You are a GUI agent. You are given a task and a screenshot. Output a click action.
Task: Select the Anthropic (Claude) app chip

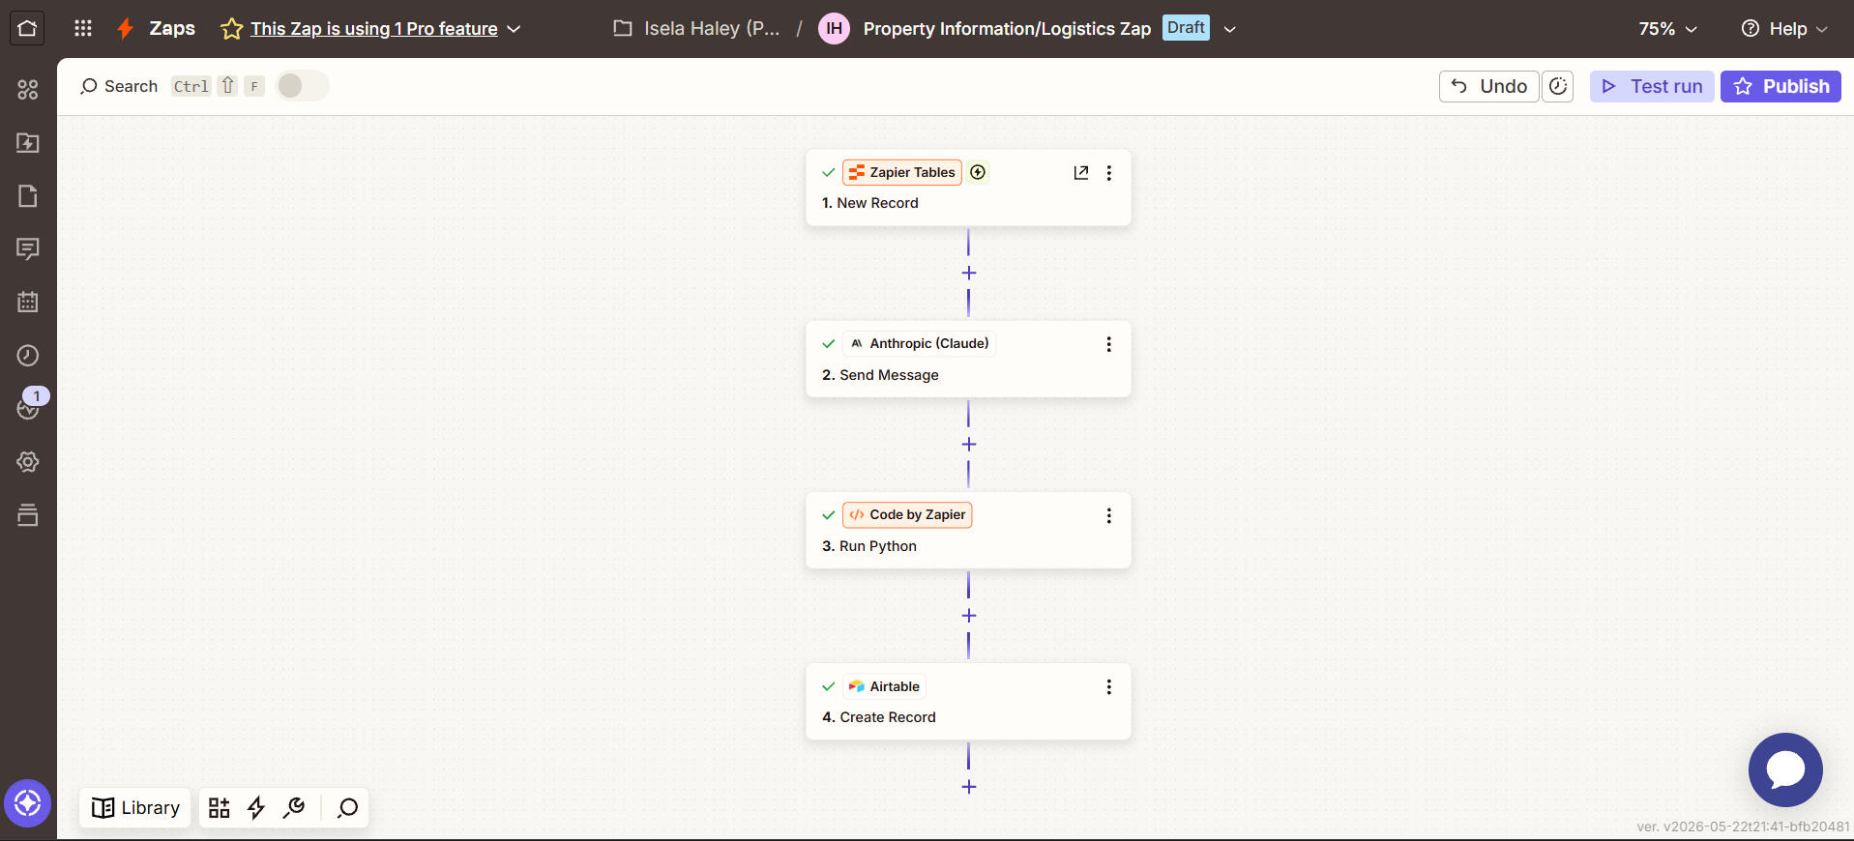[x=920, y=343]
